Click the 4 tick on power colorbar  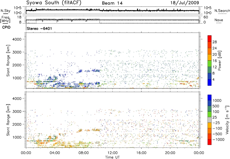pyautogui.click(x=213, y=80)
